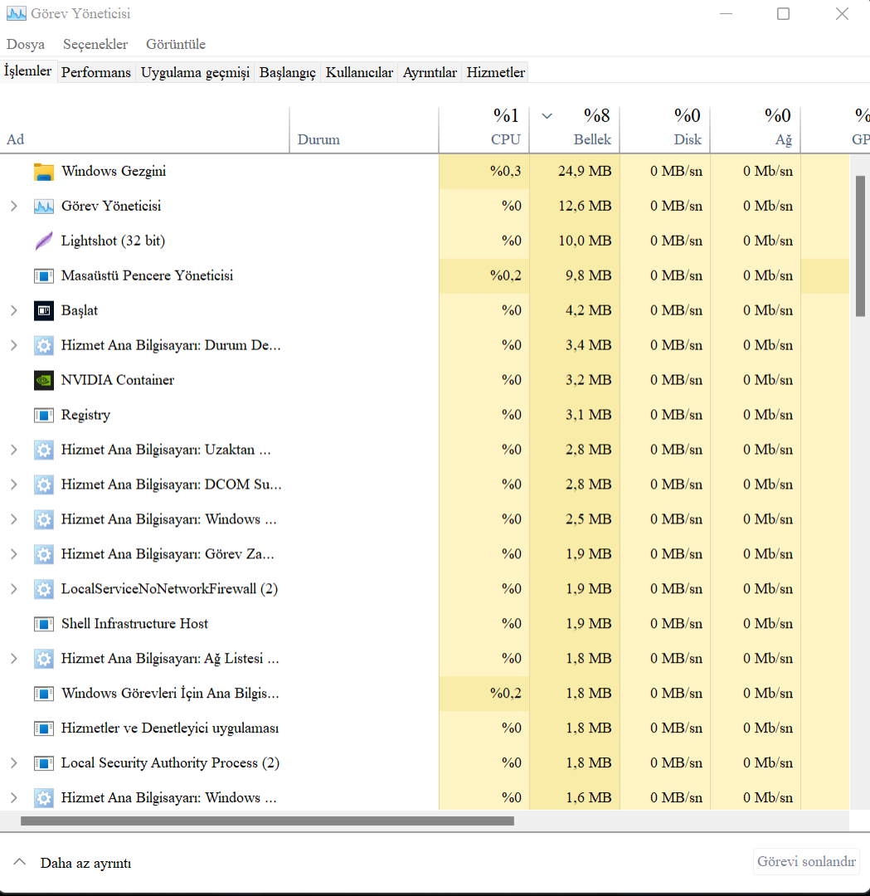Select the NVIDIA Container process name
Screen dimensions: 870x896
(118, 380)
